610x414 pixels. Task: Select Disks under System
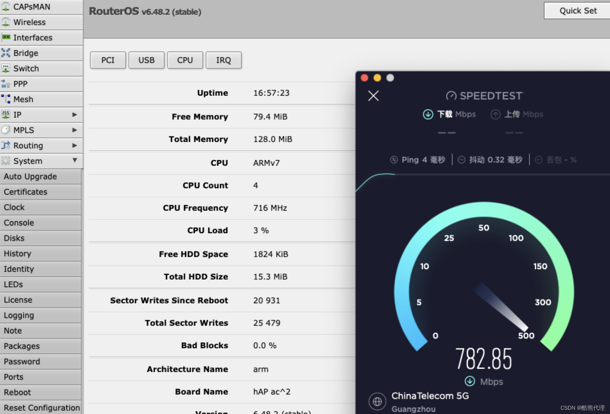[40, 238]
